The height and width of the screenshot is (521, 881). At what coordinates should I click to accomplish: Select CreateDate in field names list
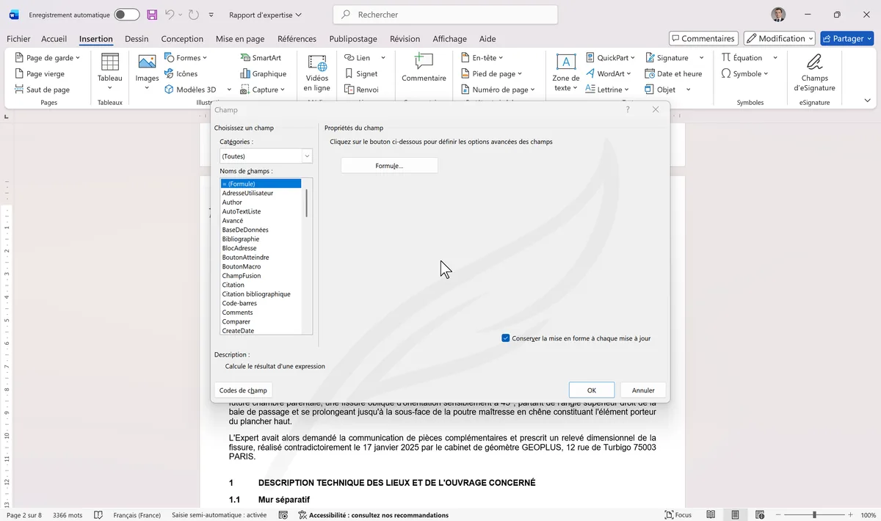point(238,331)
